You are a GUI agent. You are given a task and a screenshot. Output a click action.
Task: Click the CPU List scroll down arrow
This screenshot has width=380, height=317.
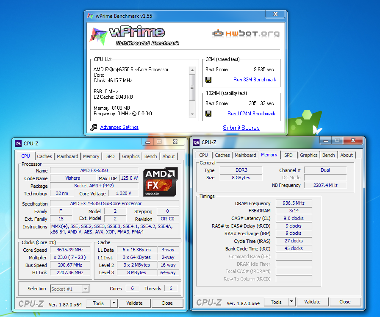192,114
